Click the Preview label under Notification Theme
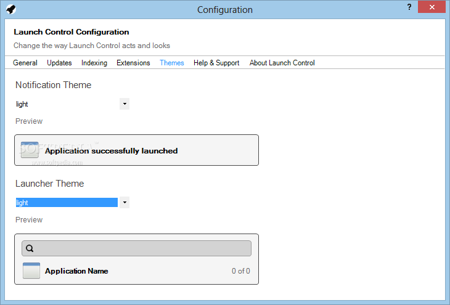This screenshot has width=450, height=305. click(29, 121)
